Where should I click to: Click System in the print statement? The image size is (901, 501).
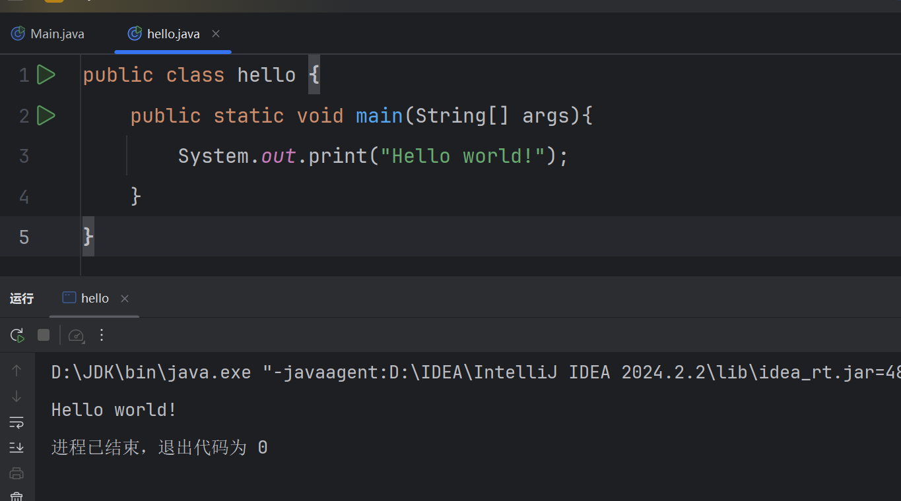[x=214, y=156]
